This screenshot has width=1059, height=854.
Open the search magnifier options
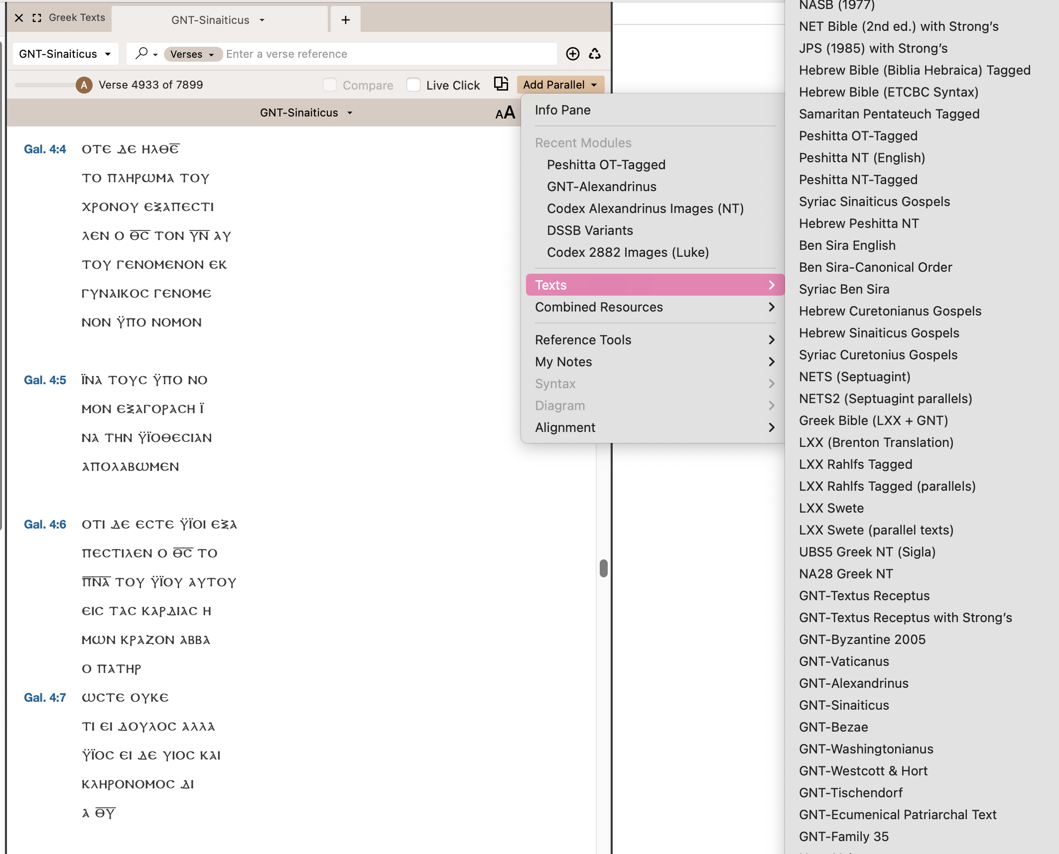[x=146, y=54]
